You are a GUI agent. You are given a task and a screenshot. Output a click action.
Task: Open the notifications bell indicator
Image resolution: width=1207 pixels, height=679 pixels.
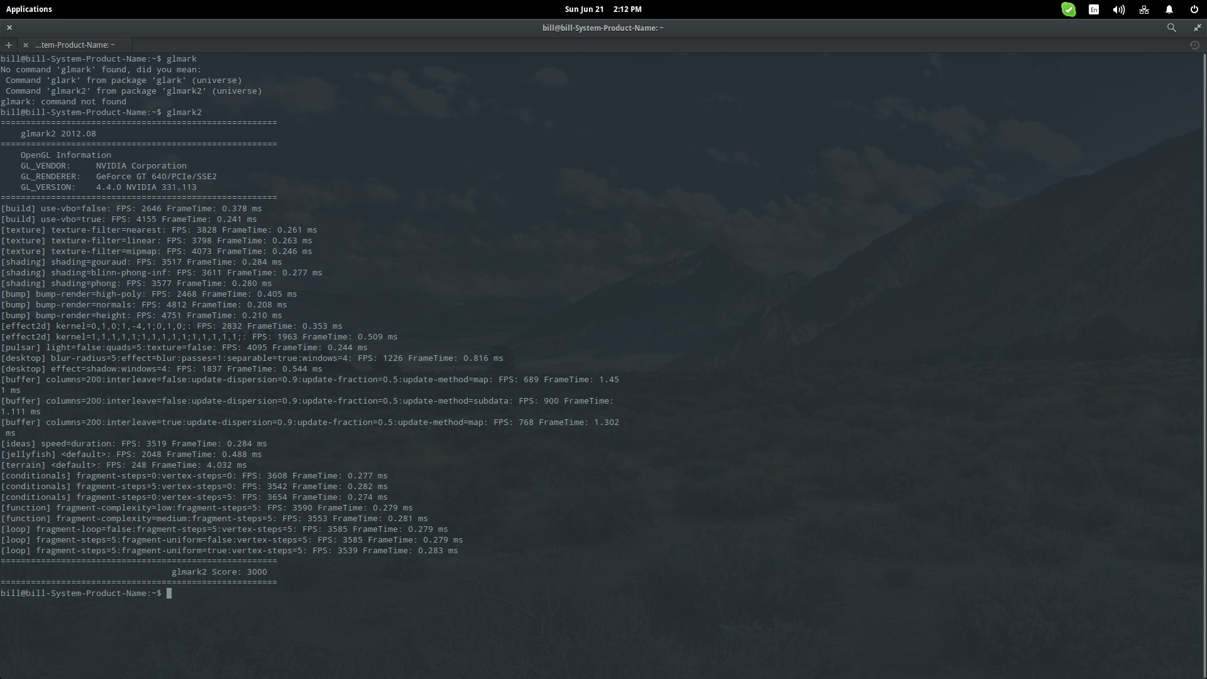[1169, 9]
